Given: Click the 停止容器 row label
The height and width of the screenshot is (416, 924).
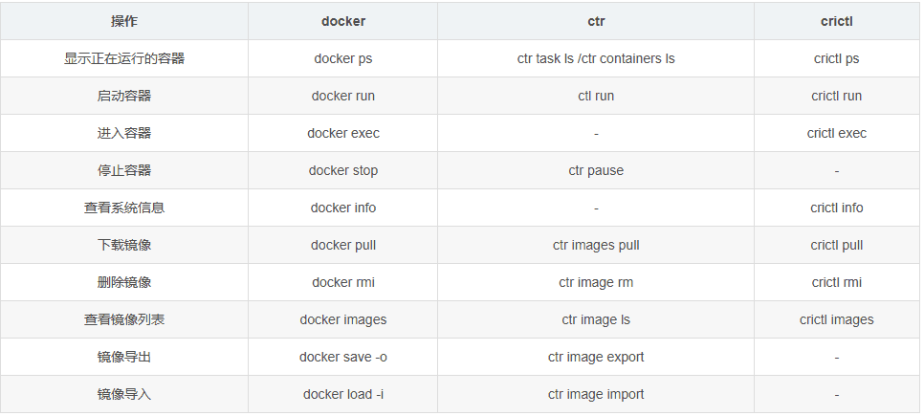Looking at the screenshot, I should [x=124, y=170].
